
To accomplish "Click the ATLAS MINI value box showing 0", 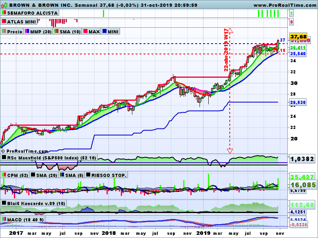I will click(x=291, y=22).
